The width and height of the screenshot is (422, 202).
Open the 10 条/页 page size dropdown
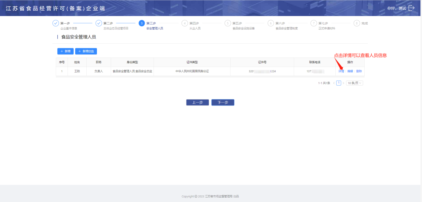(354, 83)
